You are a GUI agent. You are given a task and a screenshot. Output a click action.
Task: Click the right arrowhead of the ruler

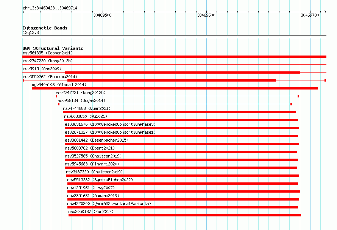[325, 12]
